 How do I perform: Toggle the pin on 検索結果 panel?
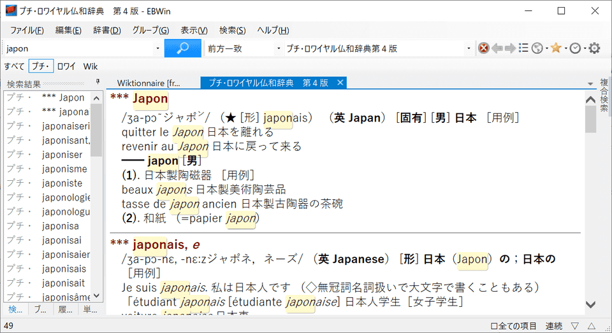pos(98,83)
